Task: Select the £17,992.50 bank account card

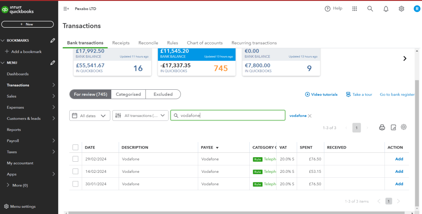Action: coord(112,62)
